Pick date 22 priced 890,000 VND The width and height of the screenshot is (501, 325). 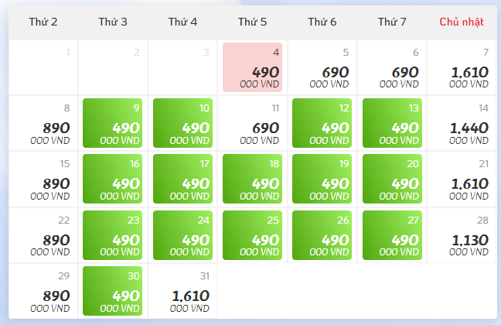(43, 234)
